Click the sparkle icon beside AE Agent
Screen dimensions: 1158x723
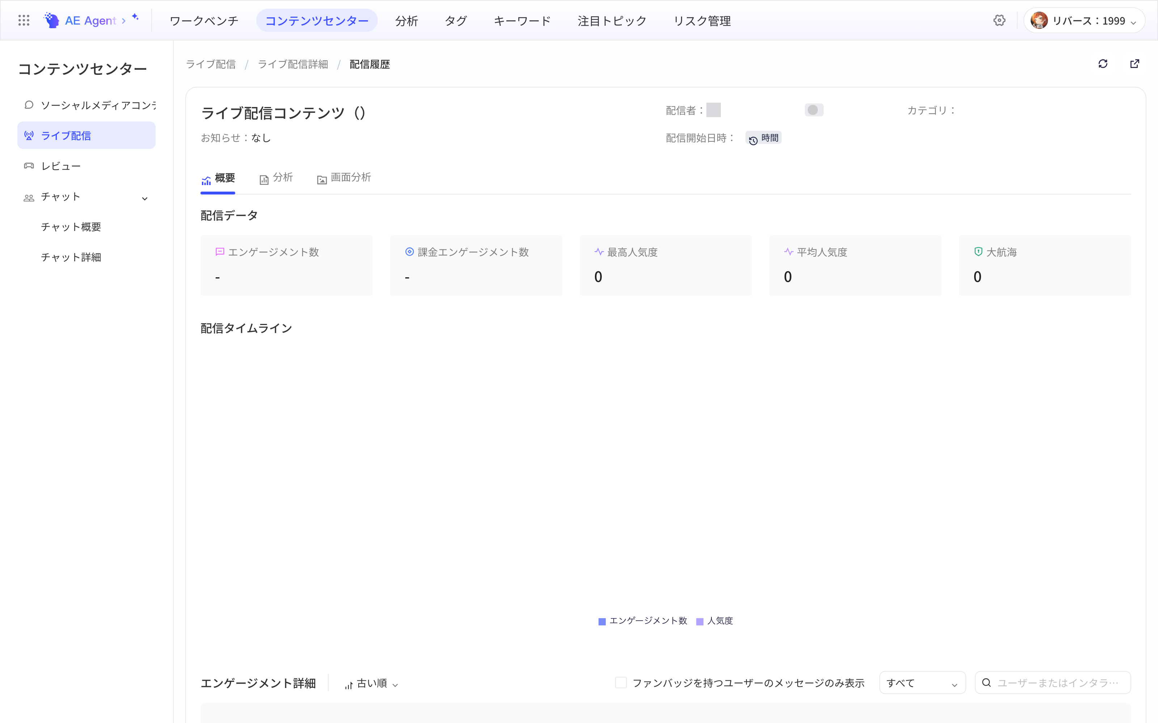tap(135, 17)
